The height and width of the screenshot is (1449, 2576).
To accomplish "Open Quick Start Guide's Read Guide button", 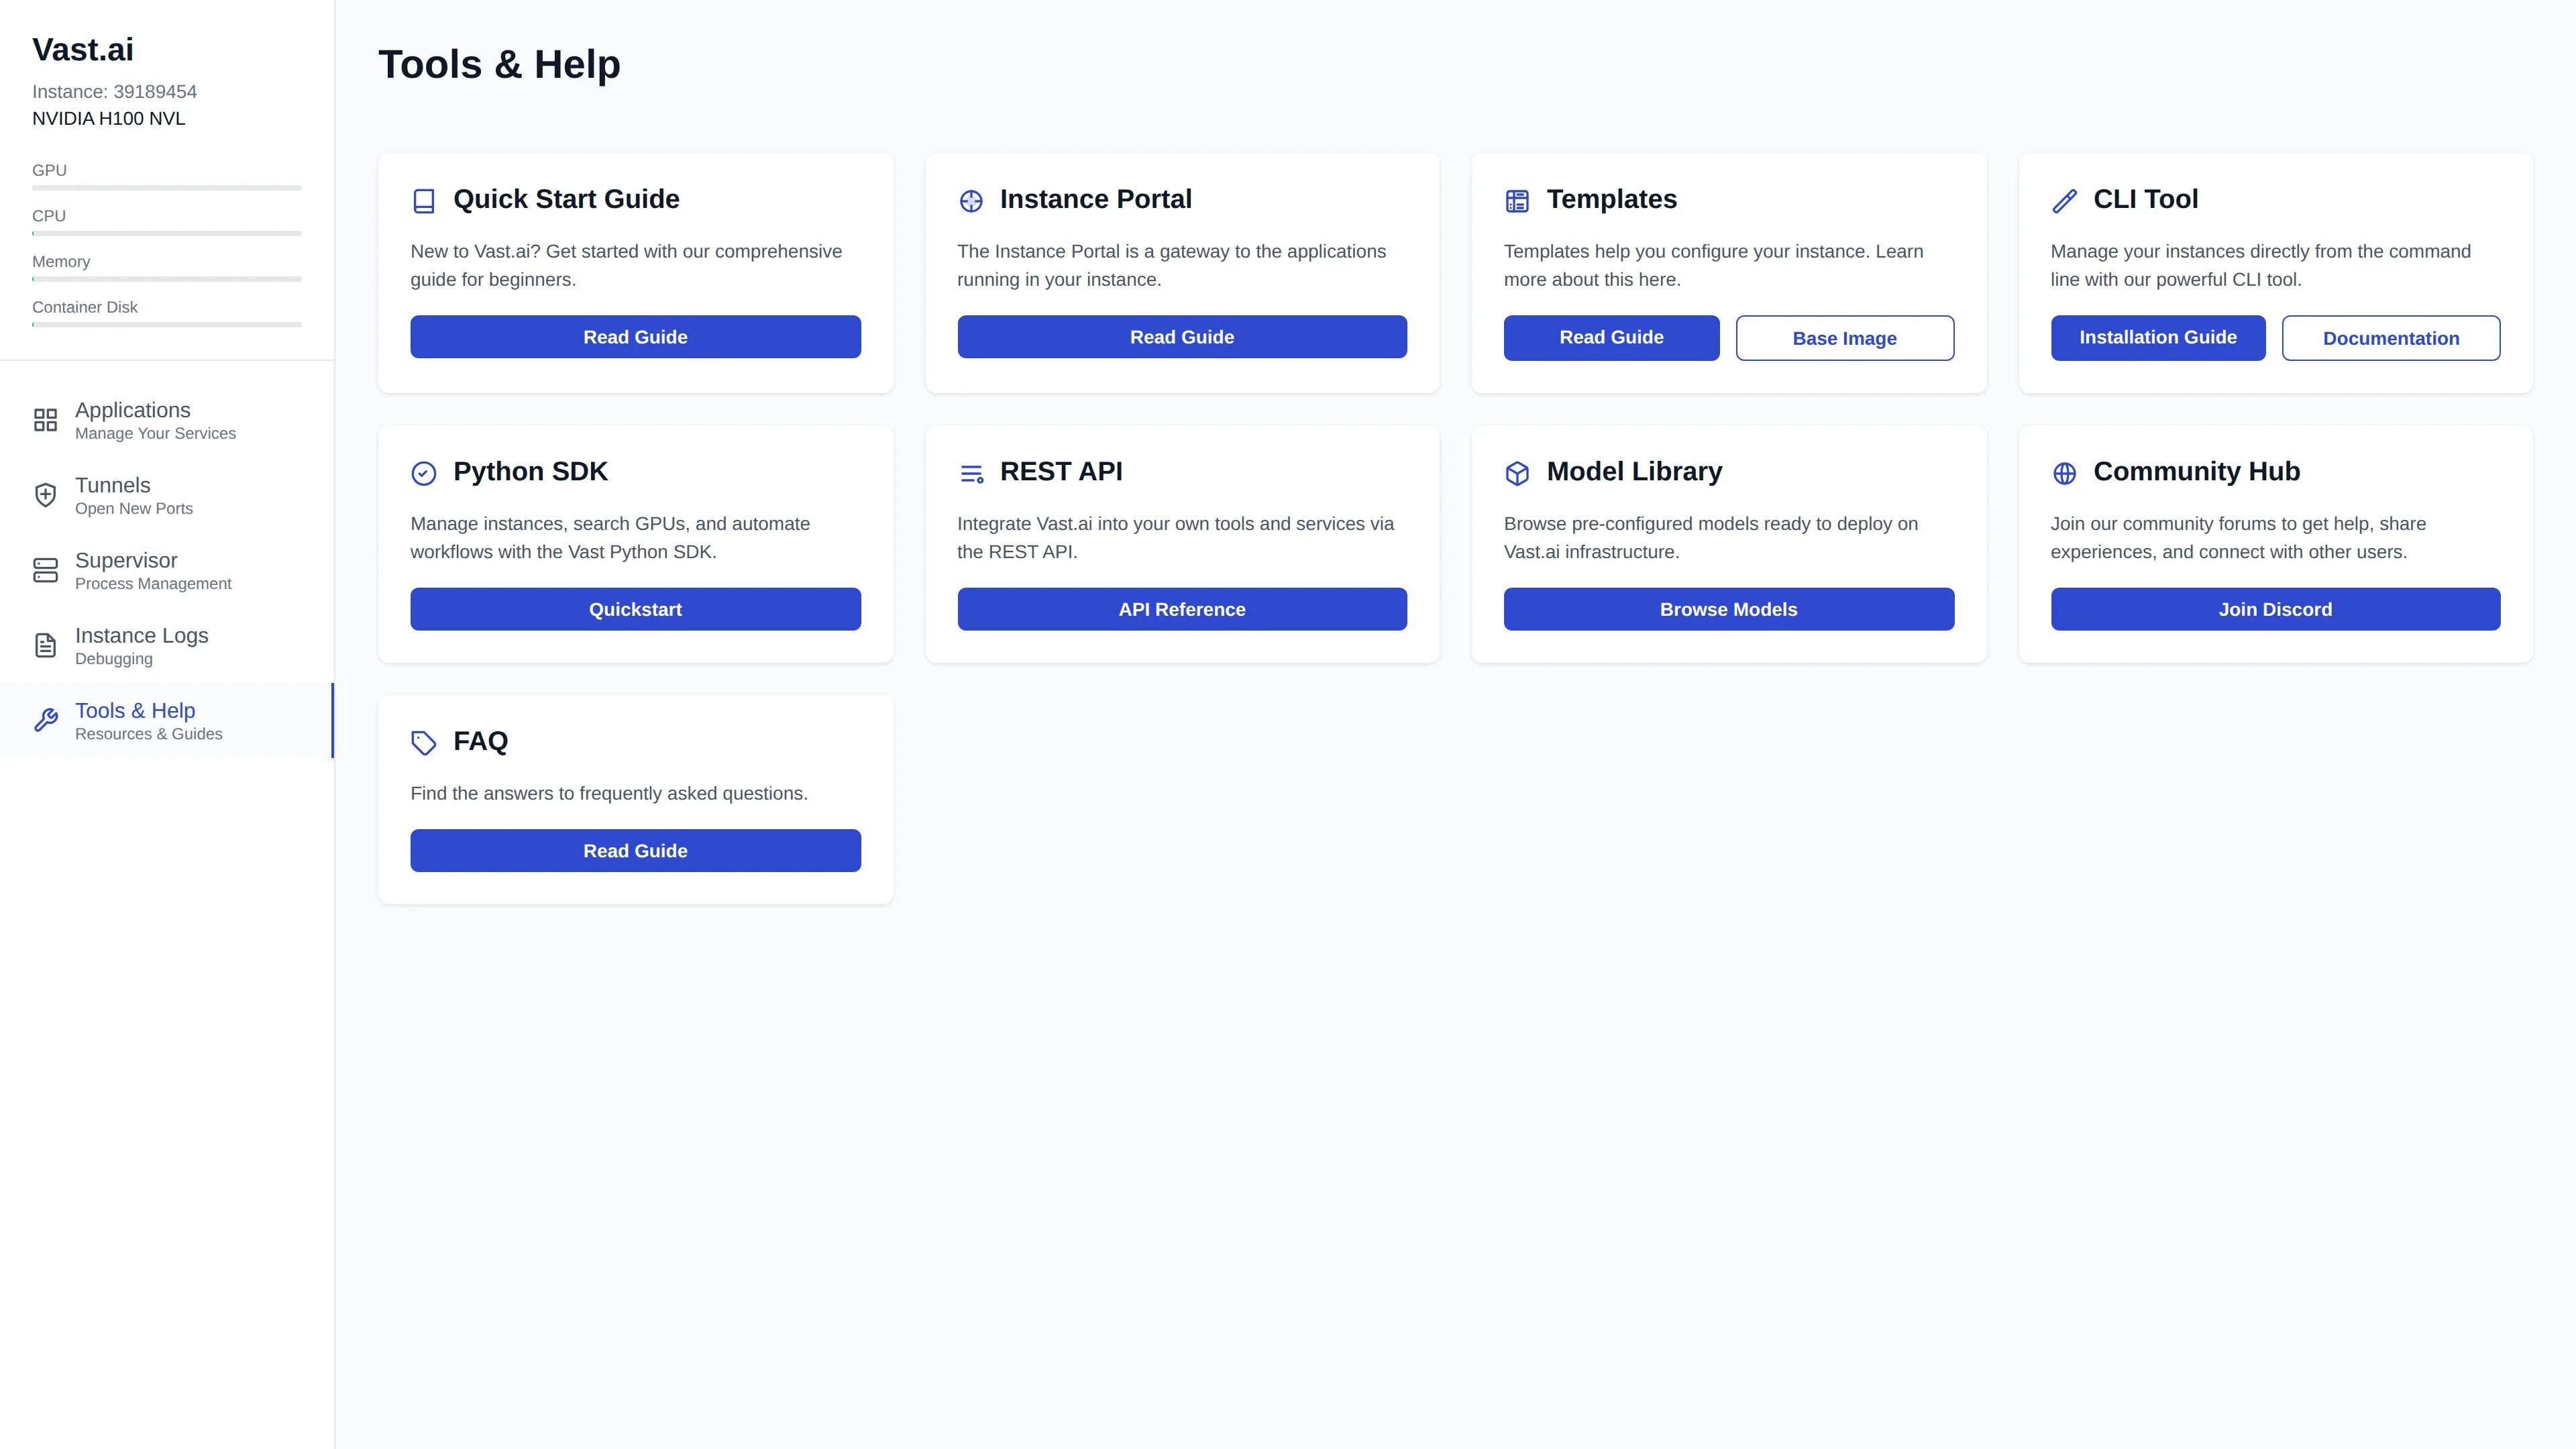I will (635, 337).
